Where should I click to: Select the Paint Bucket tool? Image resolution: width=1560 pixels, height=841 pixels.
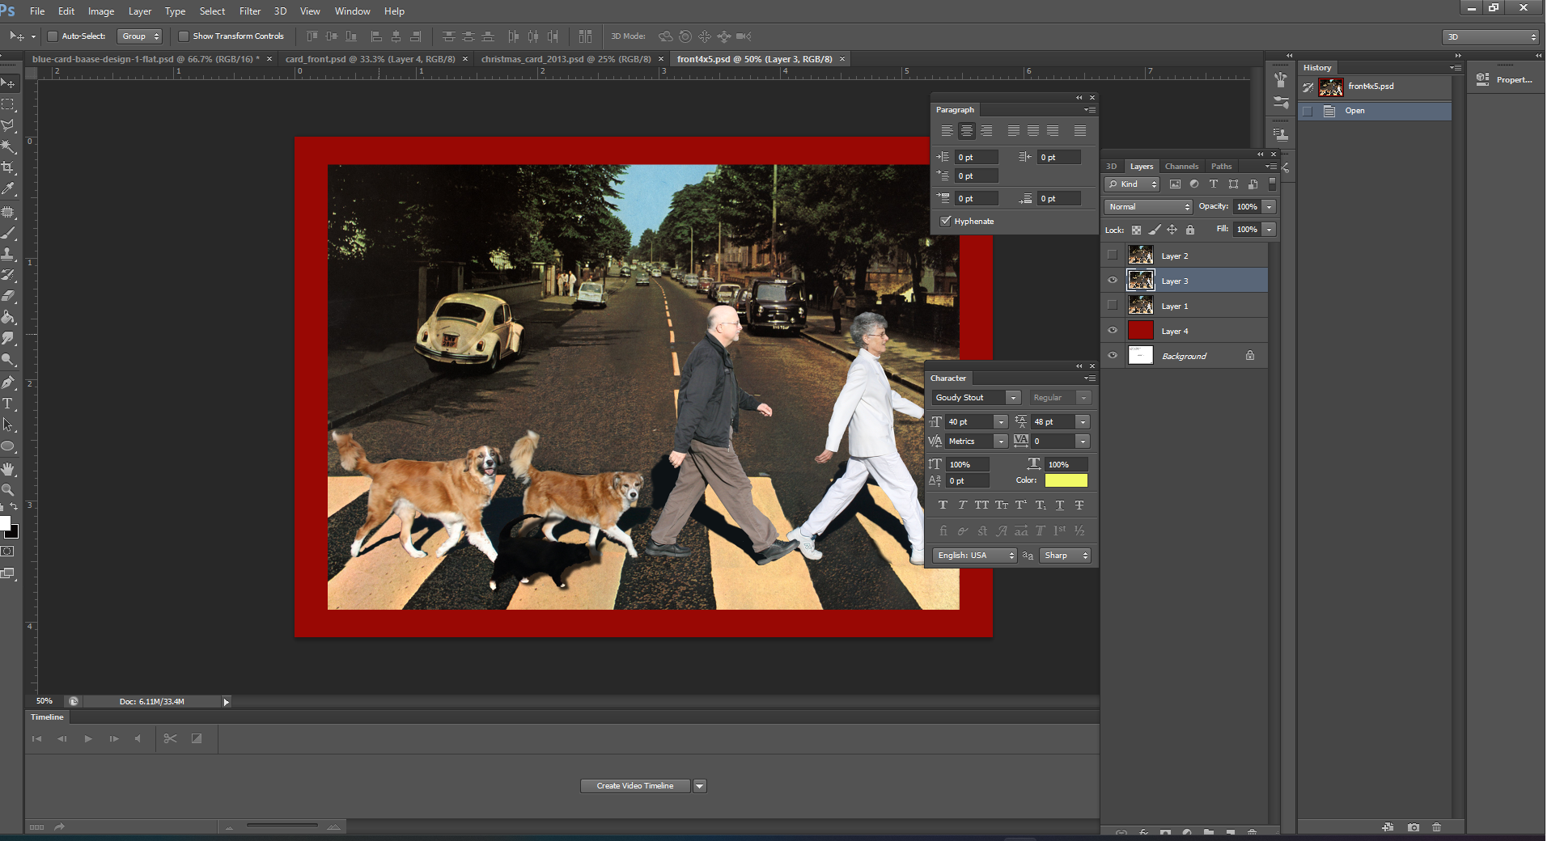(8, 317)
